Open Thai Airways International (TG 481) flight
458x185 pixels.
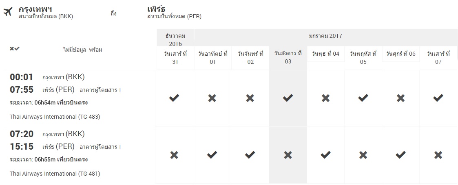(55, 174)
